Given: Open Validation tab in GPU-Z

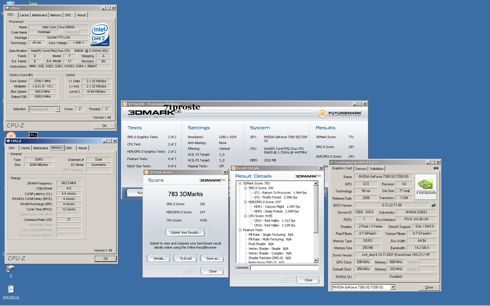Looking at the screenshot, I should coord(377,169).
